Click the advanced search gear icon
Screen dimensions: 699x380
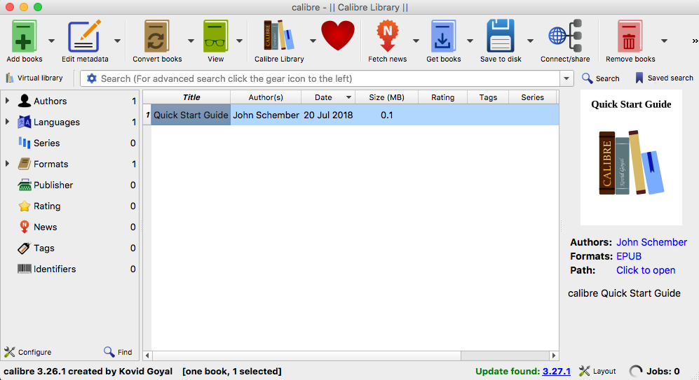pos(91,78)
